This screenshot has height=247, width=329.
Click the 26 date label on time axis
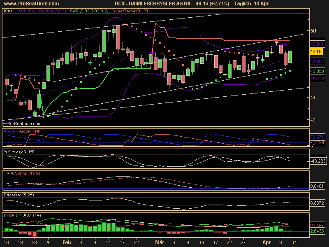[x=48, y=242]
